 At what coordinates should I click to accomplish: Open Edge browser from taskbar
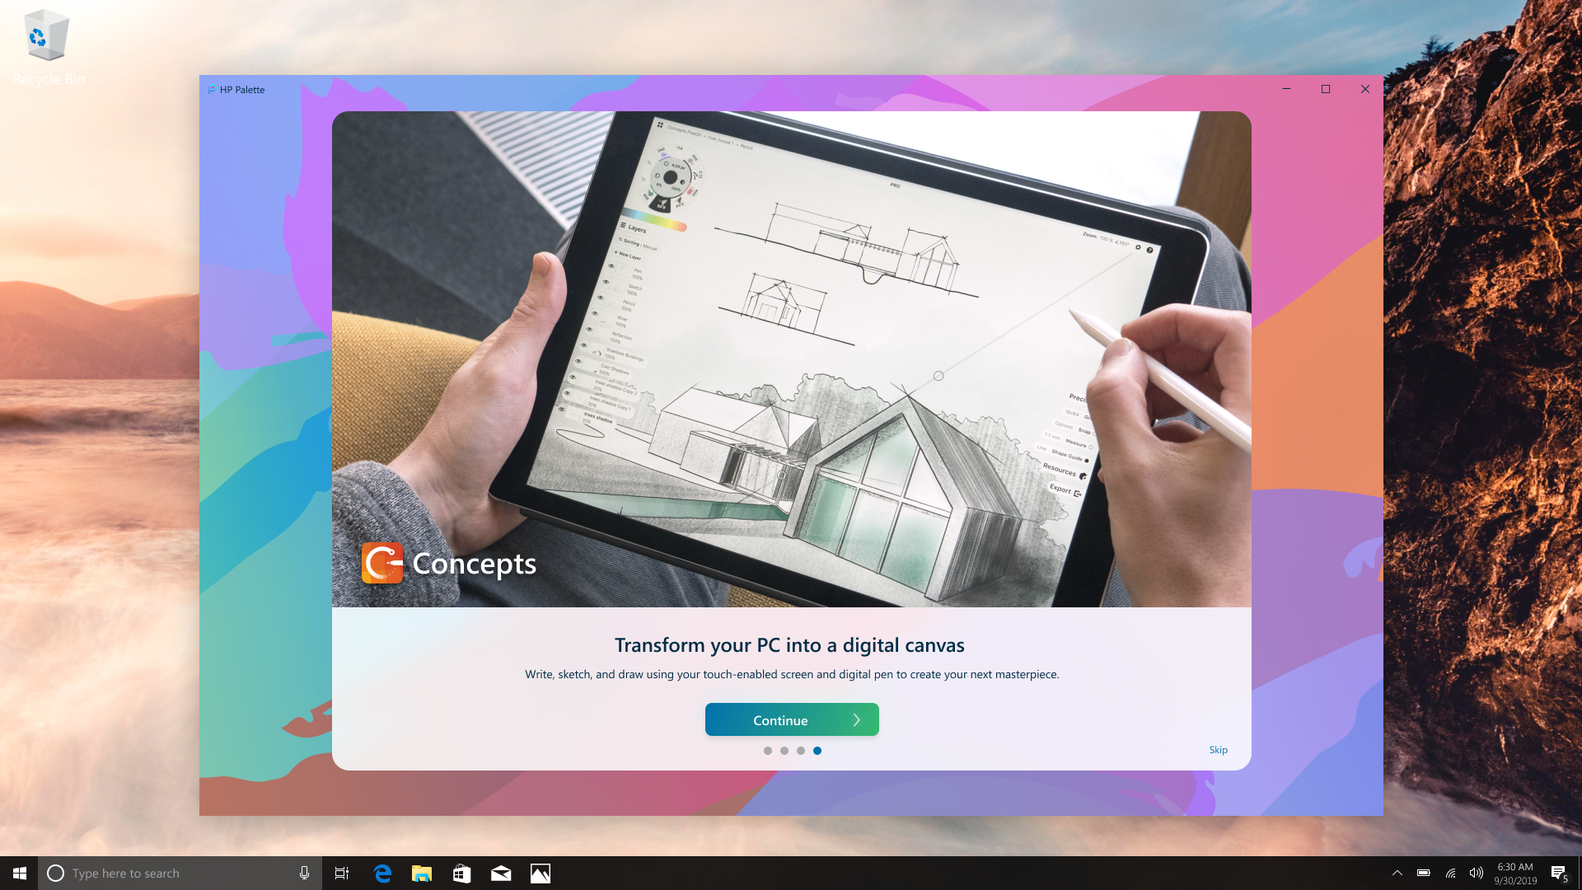click(383, 873)
